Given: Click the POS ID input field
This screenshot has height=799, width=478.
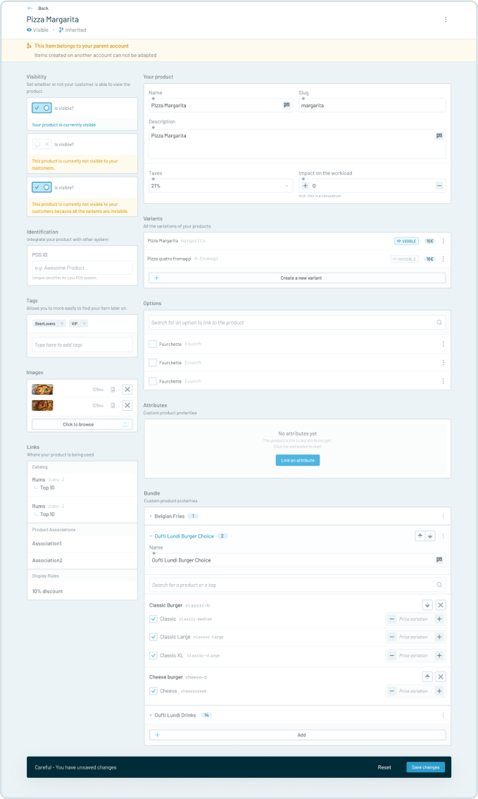Looking at the screenshot, I should tap(82, 268).
